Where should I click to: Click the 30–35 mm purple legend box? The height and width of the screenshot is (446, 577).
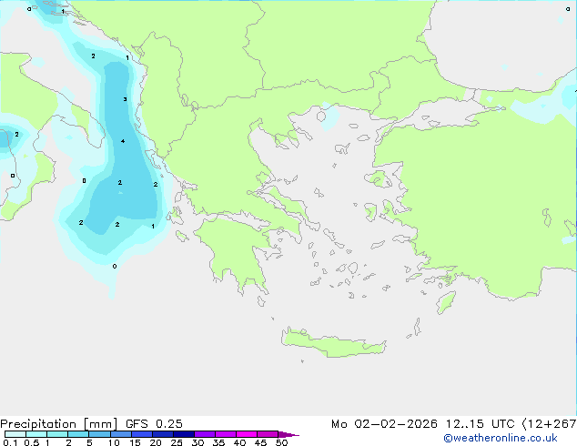[205, 434]
